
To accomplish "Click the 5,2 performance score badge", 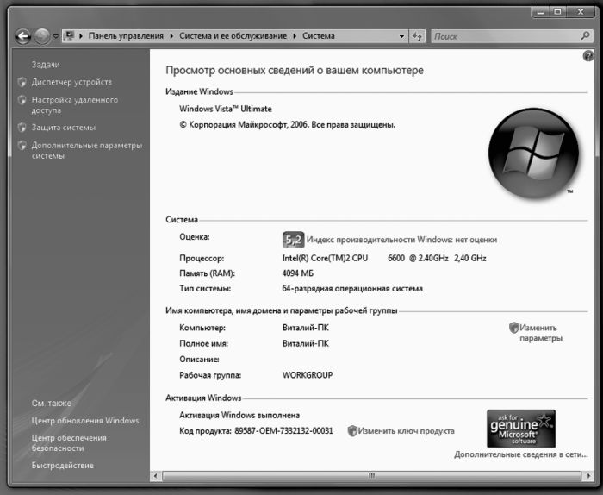I will pyautogui.click(x=293, y=240).
